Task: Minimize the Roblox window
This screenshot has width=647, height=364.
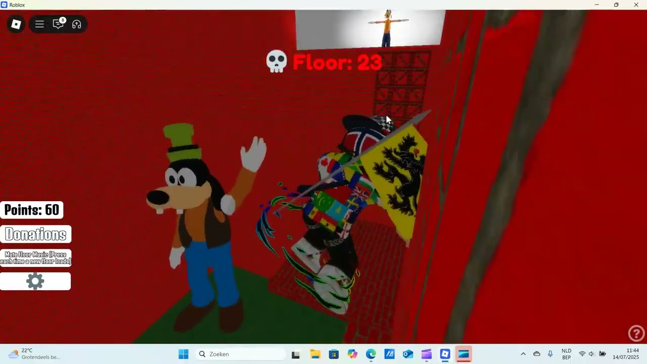Action: coord(596,5)
